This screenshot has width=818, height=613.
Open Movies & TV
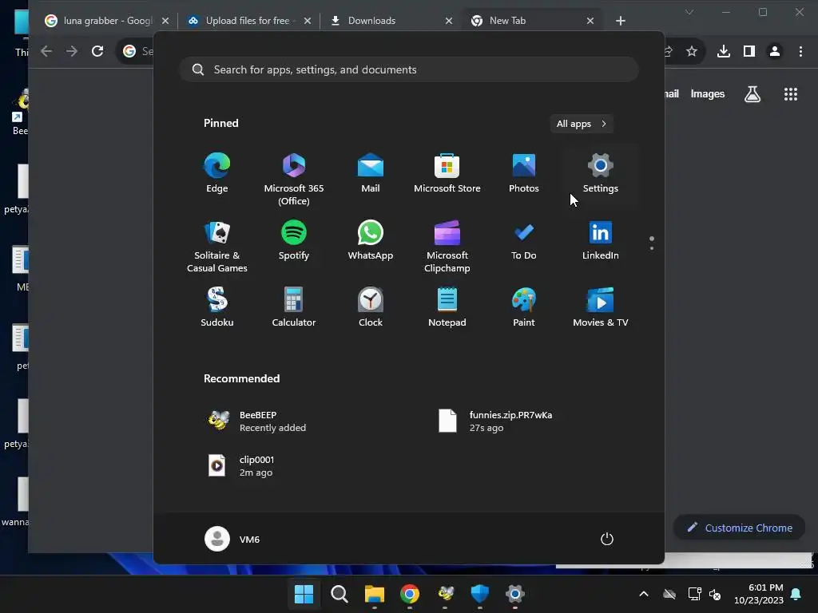pos(601,307)
